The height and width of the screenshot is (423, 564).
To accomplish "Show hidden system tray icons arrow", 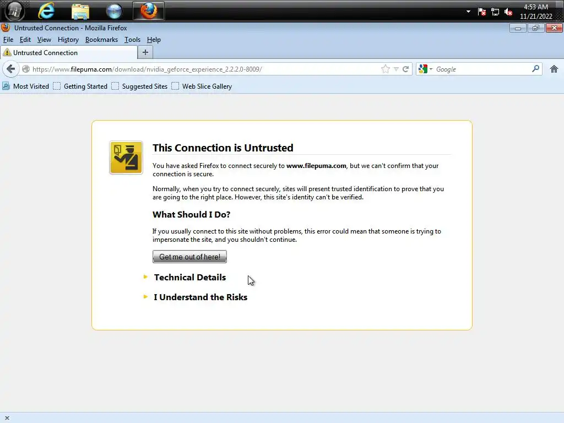I will coord(468,12).
